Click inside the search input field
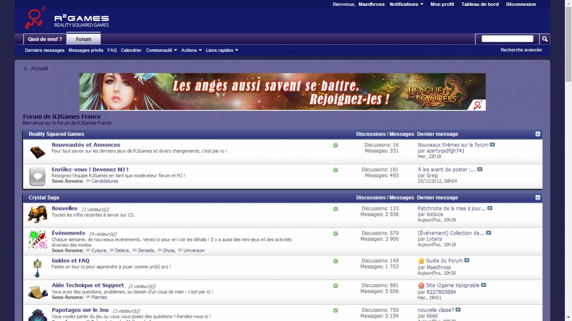Viewport: 572px width, 321px height. coord(507,39)
